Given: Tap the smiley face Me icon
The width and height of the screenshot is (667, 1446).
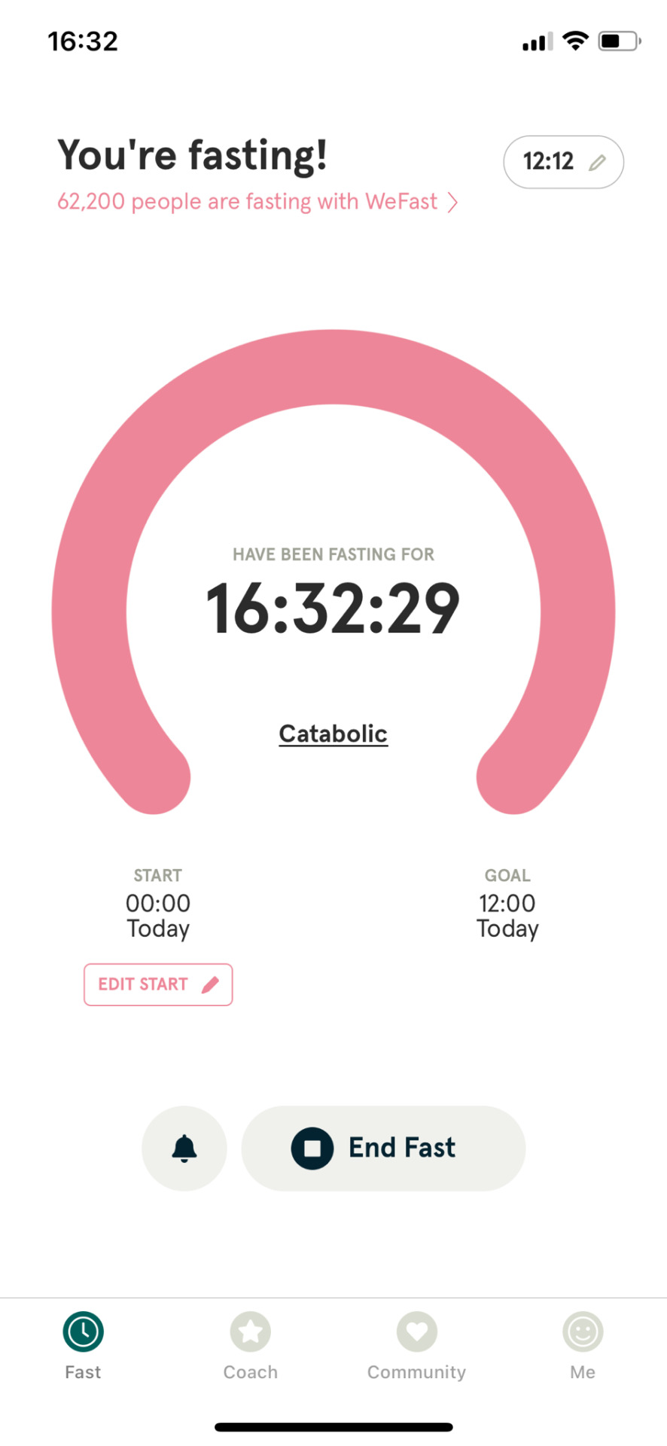Looking at the screenshot, I should [x=583, y=1332].
